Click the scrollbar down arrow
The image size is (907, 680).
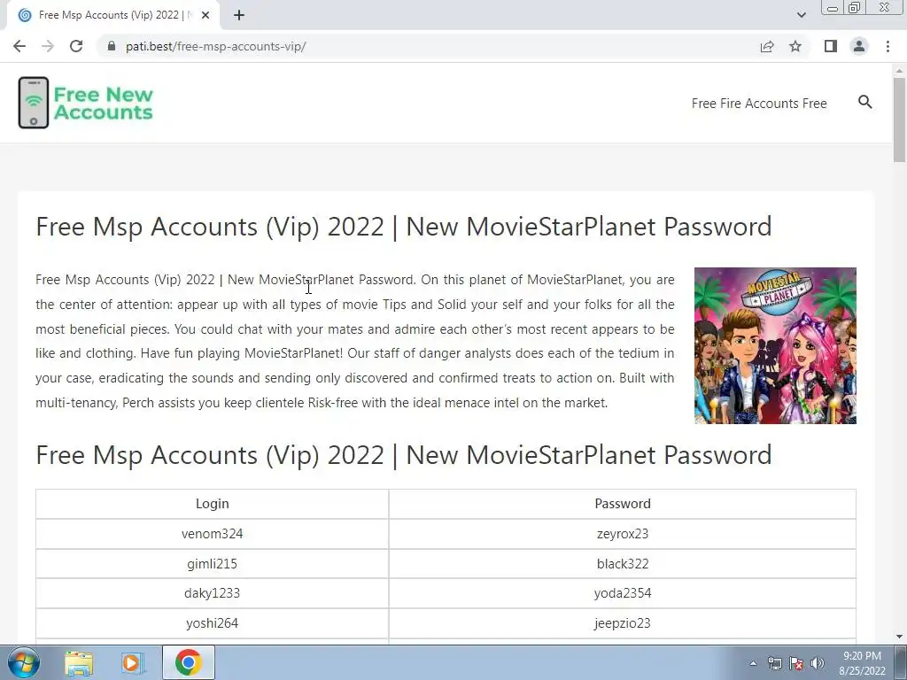click(x=900, y=637)
